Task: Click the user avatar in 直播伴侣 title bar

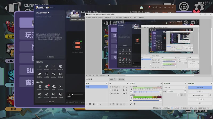Action: pyautogui.click(x=141, y=8)
